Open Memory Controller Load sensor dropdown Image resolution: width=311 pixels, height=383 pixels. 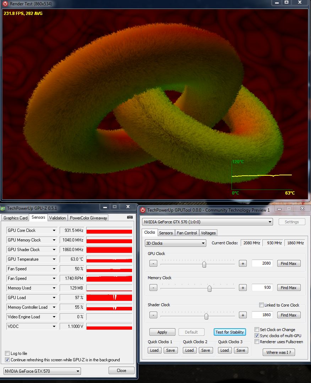click(54, 307)
